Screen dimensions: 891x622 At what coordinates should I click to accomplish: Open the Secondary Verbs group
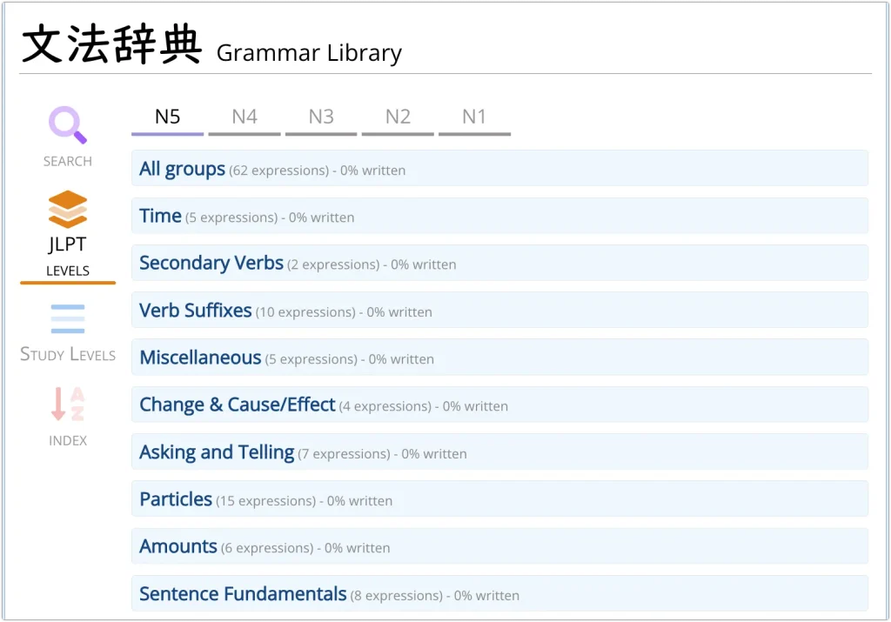pos(499,263)
